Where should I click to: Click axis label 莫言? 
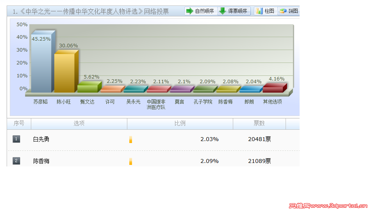[x=179, y=102]
